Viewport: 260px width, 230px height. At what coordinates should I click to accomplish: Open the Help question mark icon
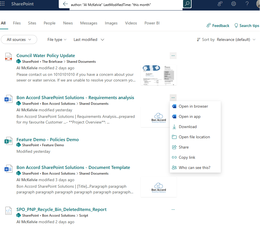(247, 4)
